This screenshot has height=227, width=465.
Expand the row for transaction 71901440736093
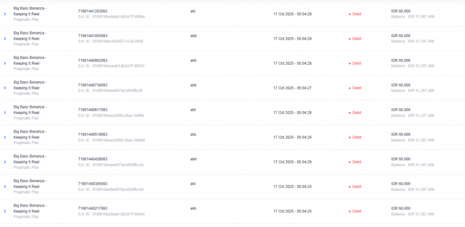[5, 88]
